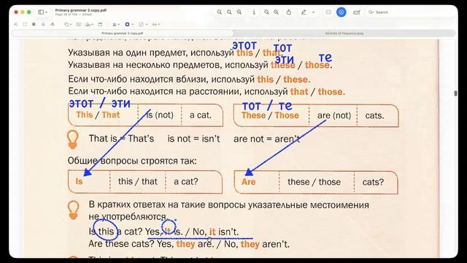Select the Rectangular Selection tool
The width and height of the screenshot is (467, 263).
[x=25, y=24]
